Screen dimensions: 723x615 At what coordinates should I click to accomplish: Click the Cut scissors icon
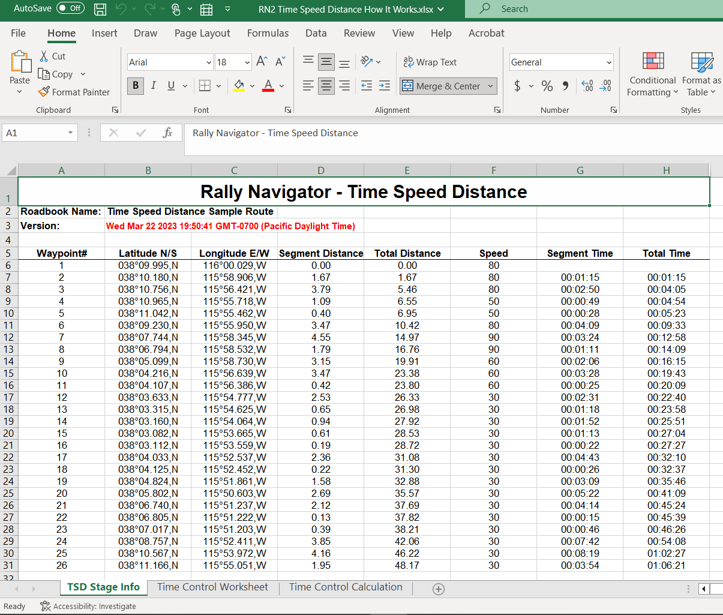coord(44,56)
